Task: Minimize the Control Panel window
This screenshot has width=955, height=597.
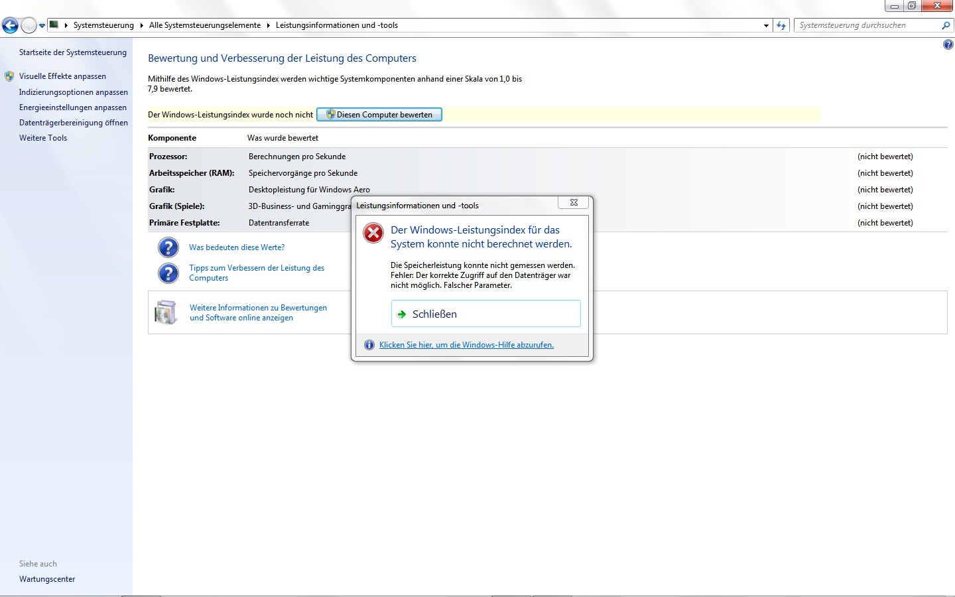Action: pyautogui.click(x=894, y=5)
